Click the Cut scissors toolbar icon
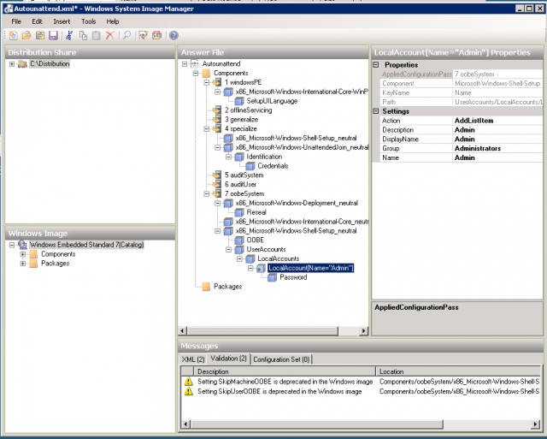 tap(69, 35)
